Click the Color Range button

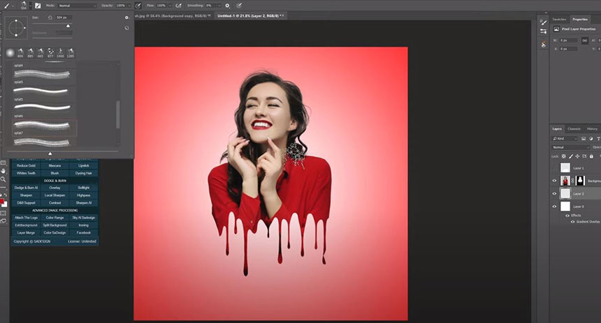point(55,218)
